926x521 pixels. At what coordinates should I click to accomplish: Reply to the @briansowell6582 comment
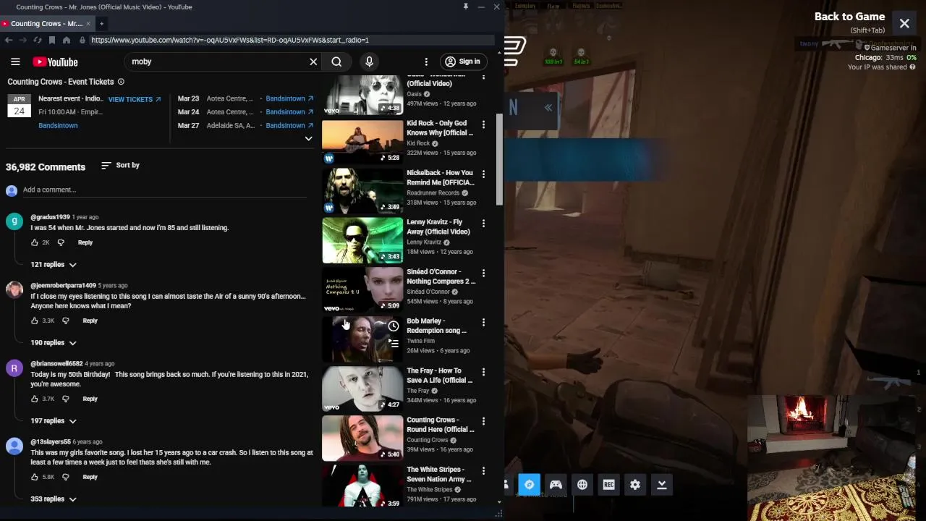pyautogui.click(x=90, y=399)
